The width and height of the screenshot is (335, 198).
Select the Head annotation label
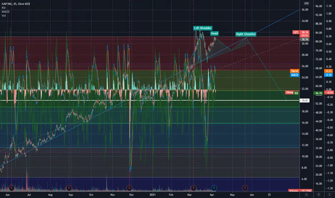214,33
